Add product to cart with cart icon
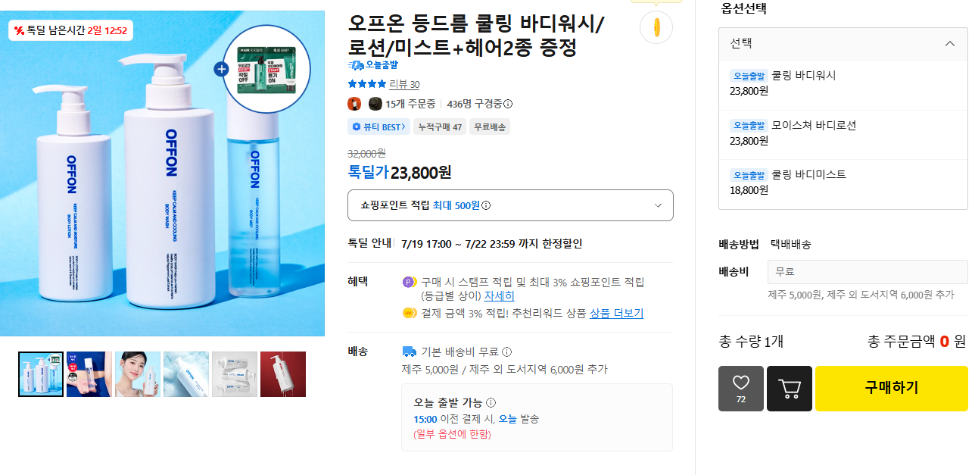Image resolution: width=975 pixels, height=475 pixels. click(790, 389)
